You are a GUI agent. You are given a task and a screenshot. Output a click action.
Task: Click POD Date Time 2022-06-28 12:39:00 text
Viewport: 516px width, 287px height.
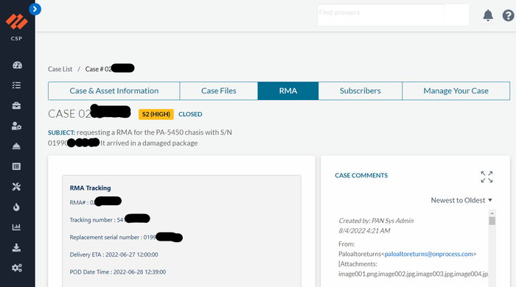[118, 272]
